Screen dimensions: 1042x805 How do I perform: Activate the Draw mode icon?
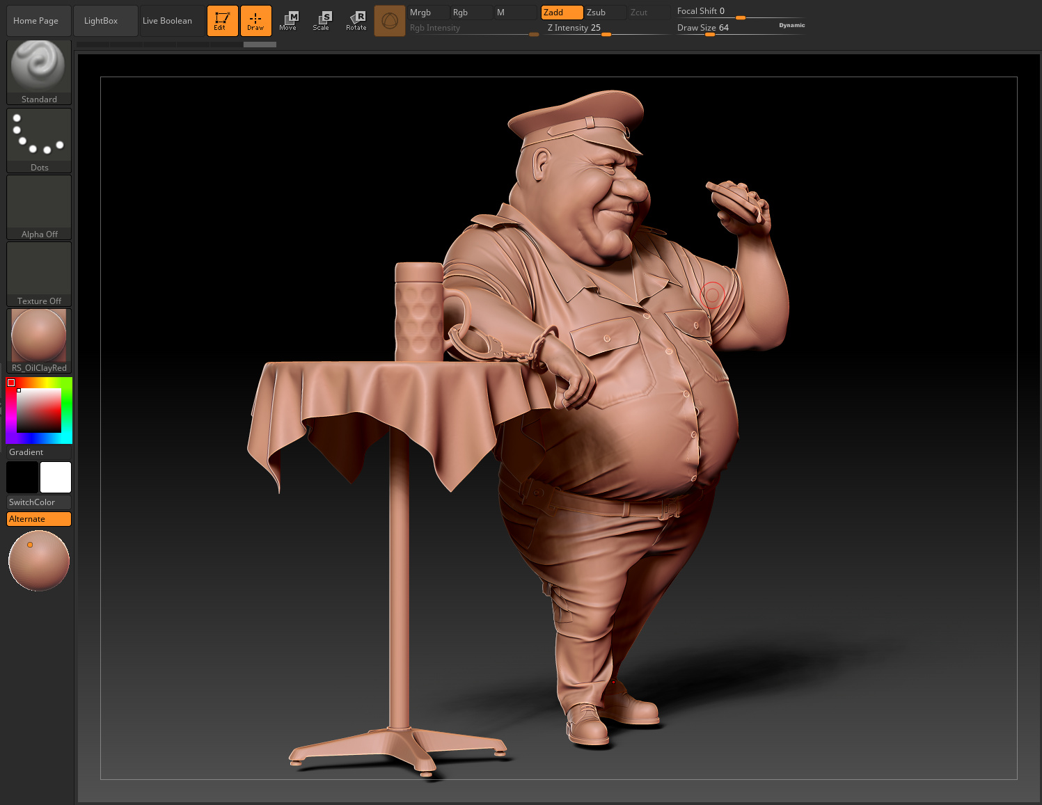point(256,21)
